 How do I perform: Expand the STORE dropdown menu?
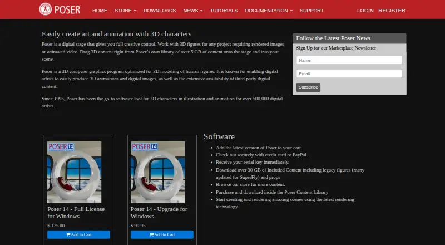tap(125, 11)
